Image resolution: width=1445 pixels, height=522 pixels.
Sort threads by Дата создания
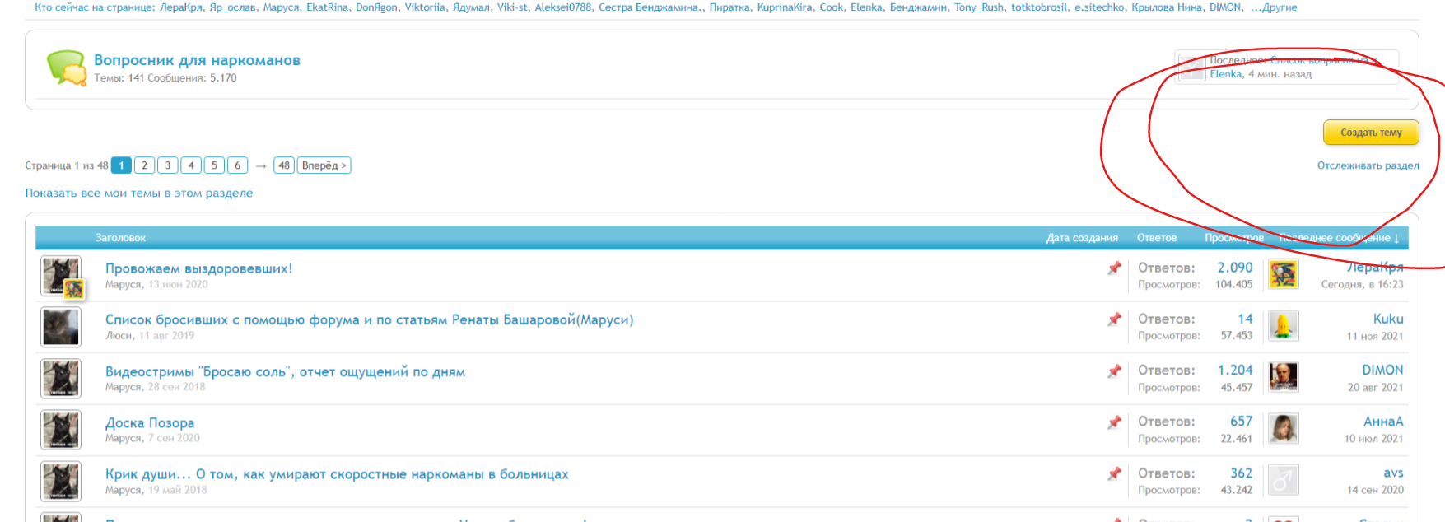1081,238
